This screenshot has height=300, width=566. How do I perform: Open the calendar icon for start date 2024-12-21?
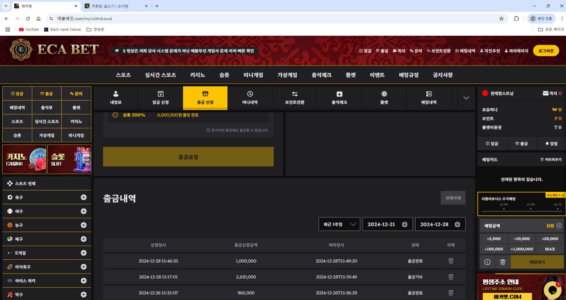point(405,224)
